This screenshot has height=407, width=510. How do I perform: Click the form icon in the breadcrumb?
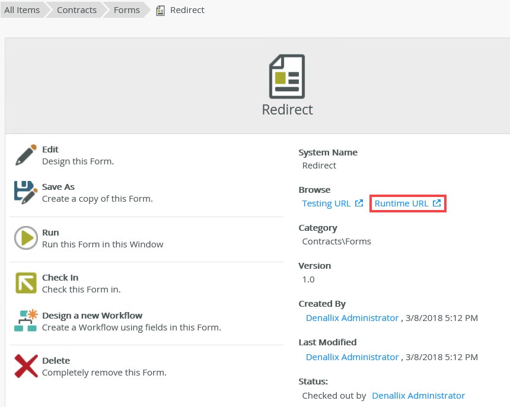pos(160,11)
